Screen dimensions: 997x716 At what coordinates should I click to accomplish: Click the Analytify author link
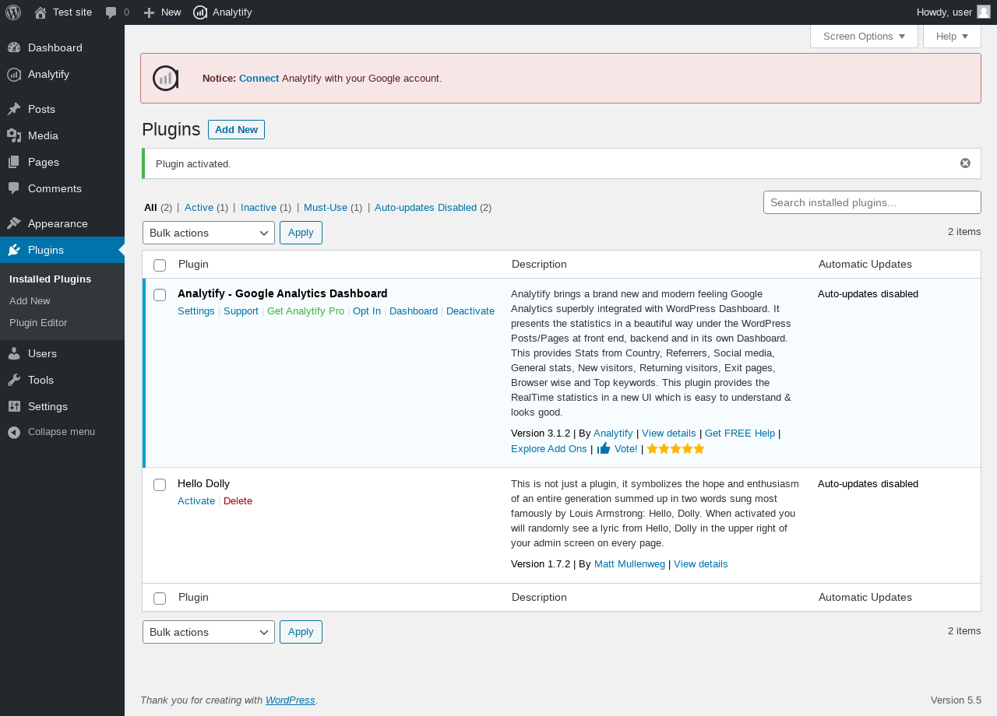pos(613,433)
